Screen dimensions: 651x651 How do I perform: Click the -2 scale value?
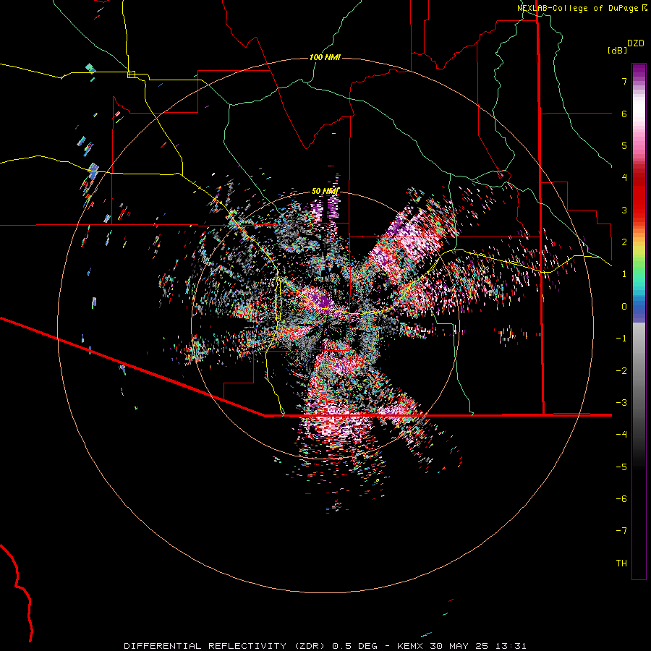coord(621,371)
